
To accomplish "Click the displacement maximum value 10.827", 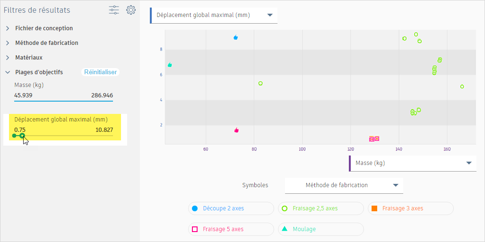I will (104, 130).
